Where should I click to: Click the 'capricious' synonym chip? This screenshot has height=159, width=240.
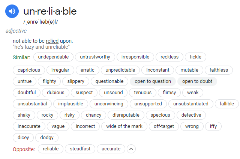(x=29, y=70)
